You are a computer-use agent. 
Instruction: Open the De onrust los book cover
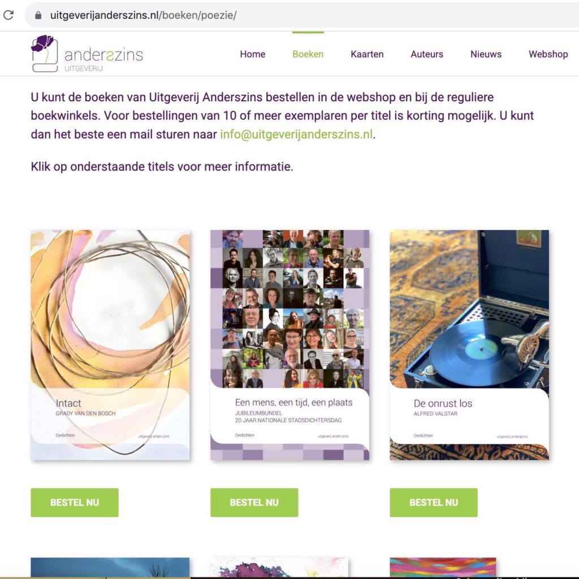(469, 345)
